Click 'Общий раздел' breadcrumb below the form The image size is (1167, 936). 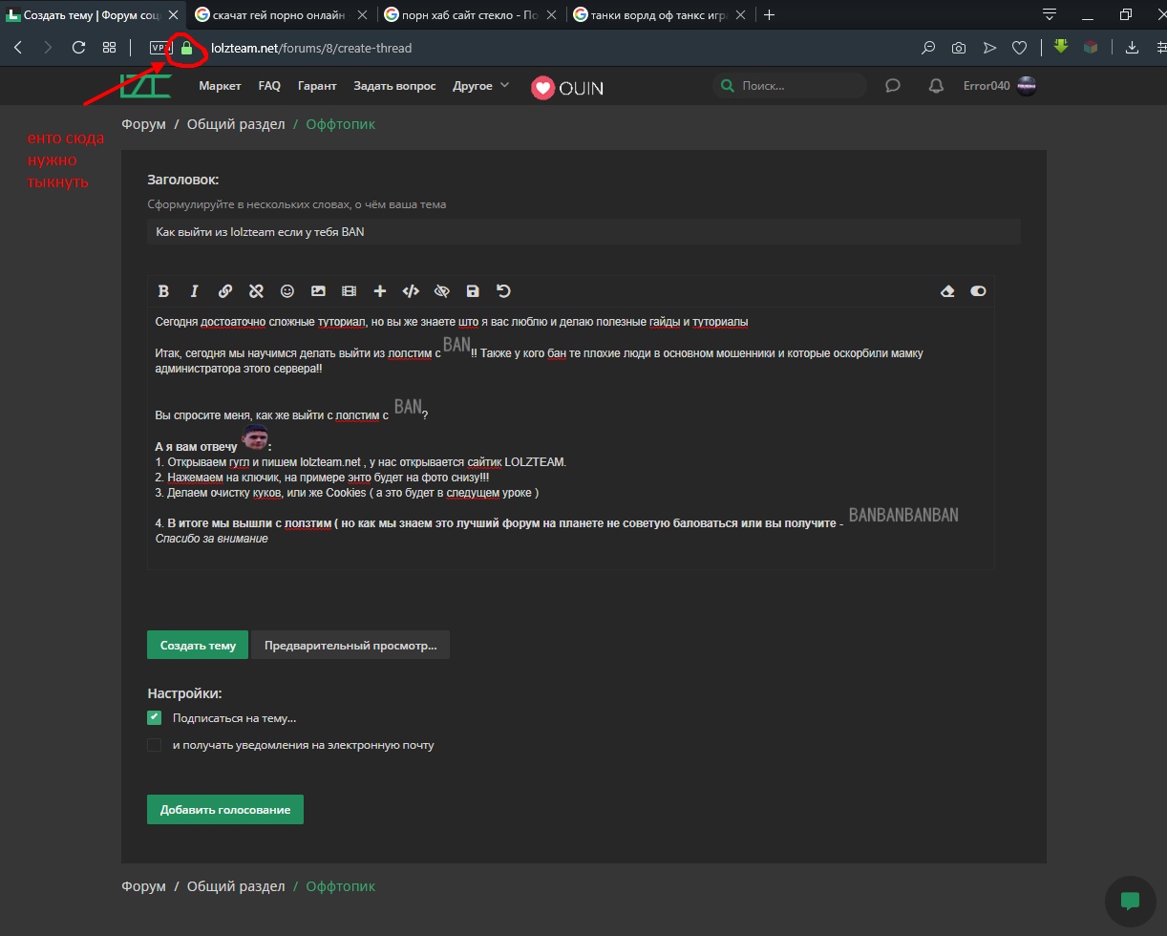236,886
